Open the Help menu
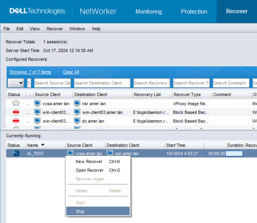 [96, 29]
